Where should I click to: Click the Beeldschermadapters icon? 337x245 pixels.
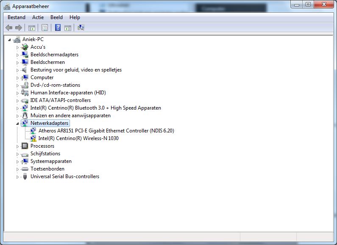(25, 55)
